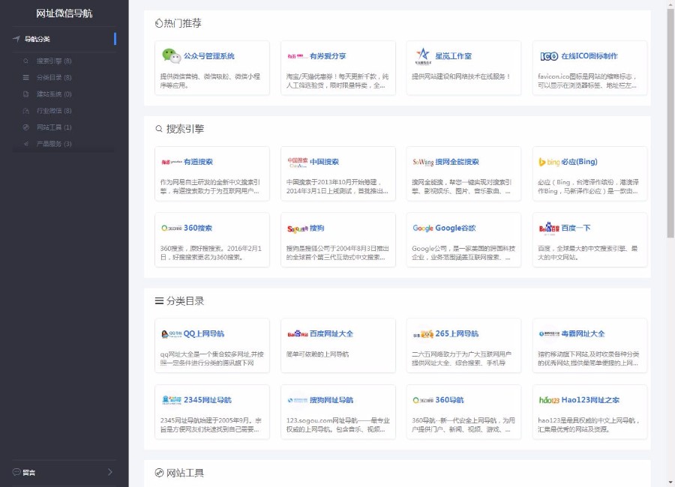
Task: Click the Google logo icon
Action: click(423, 228)
